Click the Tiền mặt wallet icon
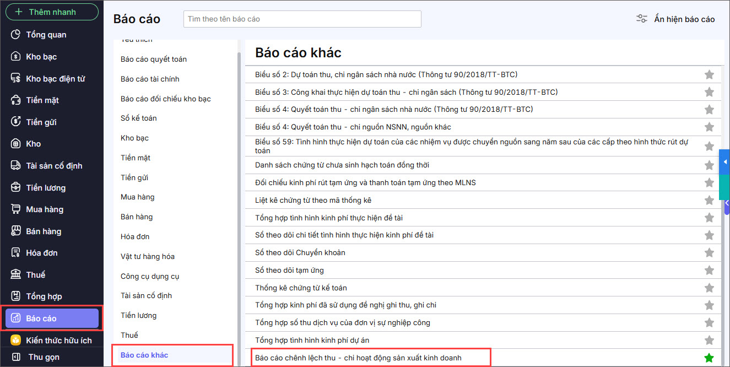 [16, 100]
